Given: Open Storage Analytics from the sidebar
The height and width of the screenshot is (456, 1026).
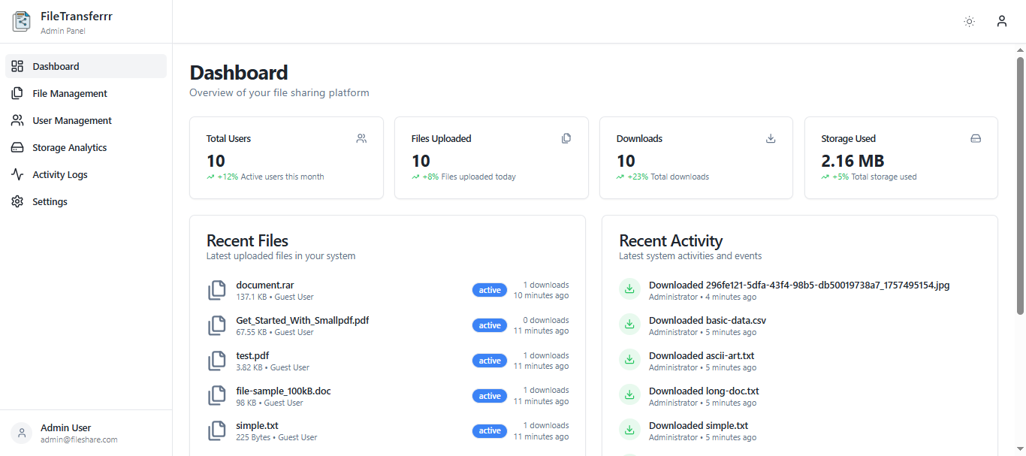Looking at the screenshot, I should [x=69, y=147].
